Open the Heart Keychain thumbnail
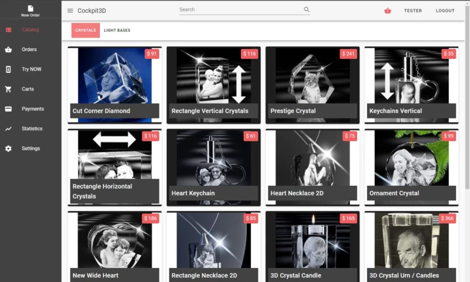Image resolution: width=470 pixels, height=282 pixels. [x=213, y=167]
